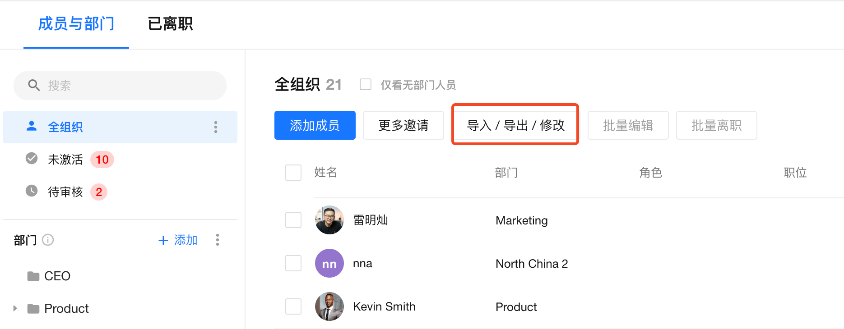This screenshot has width=844, height=329.
Task: Check the box for Kevin Smith
Action: (x=293, y=306)
